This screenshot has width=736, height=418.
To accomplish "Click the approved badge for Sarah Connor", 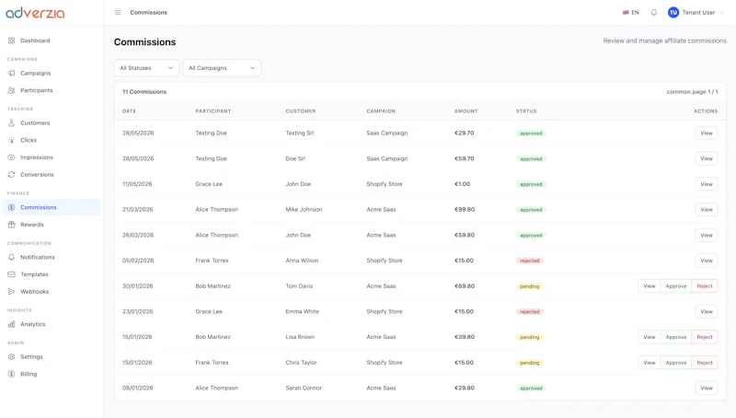I will [x=531, y=389].
